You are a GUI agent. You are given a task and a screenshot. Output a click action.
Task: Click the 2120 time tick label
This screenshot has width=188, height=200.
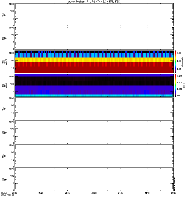tap(121, 193)
